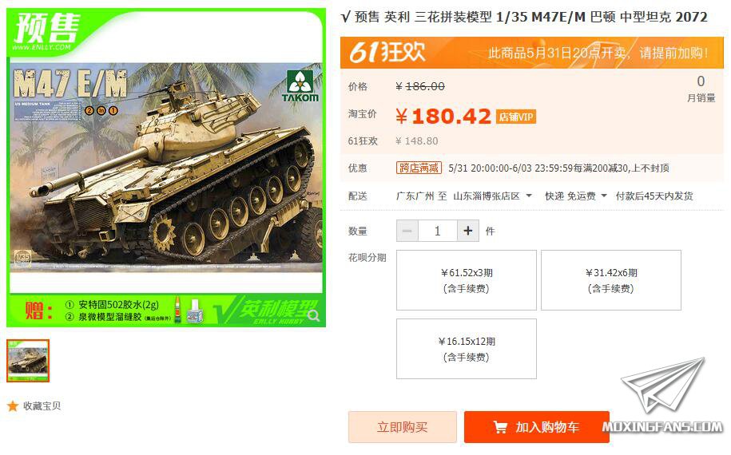Screen dimensions: 731x455
Task: Select the ¥31.42x6期 installment option
Action: tap(610, 280)
